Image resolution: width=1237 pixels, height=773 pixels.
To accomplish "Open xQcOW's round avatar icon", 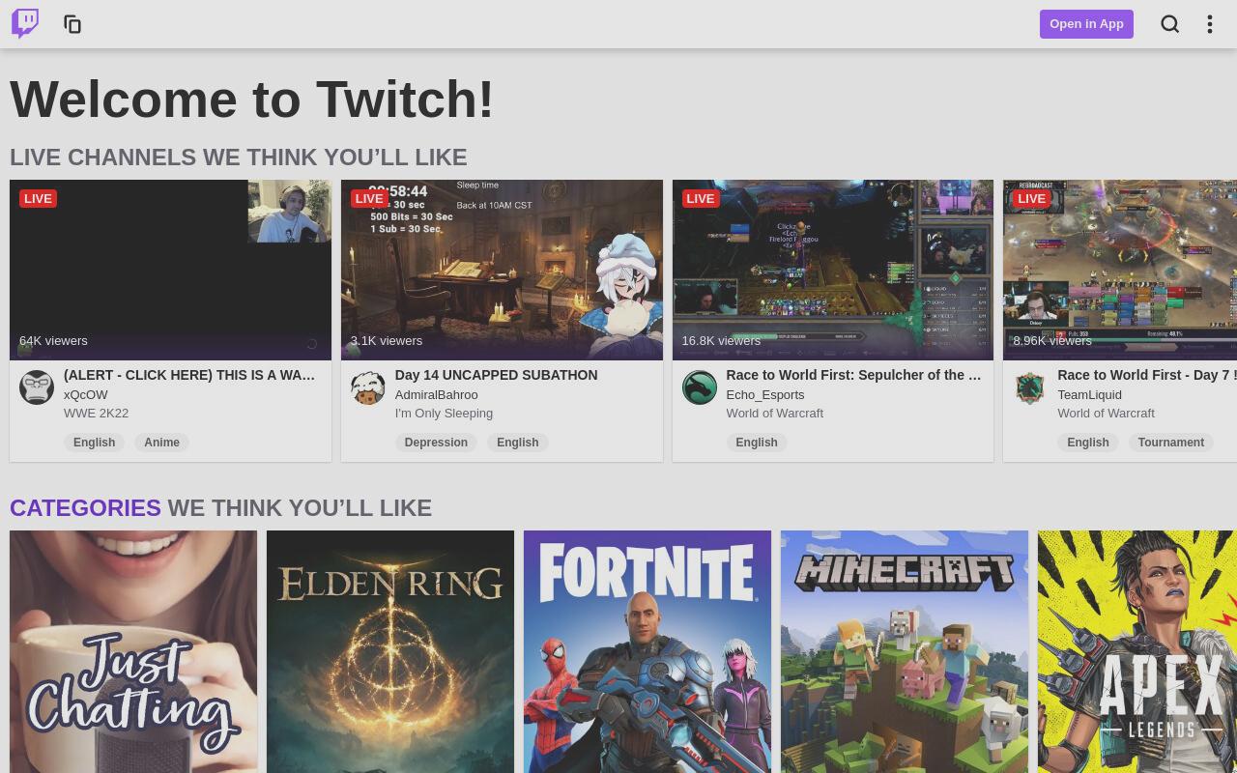I will click(37, 387).
